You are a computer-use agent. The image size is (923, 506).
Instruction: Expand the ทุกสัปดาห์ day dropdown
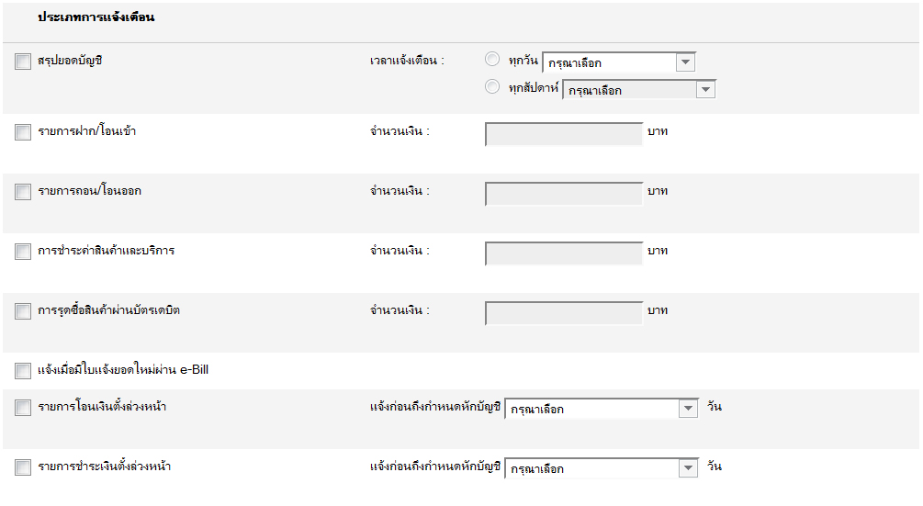pos(639,90)
